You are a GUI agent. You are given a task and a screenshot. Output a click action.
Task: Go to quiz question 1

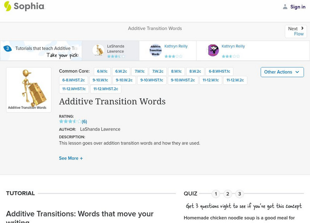tap(216, 194)
